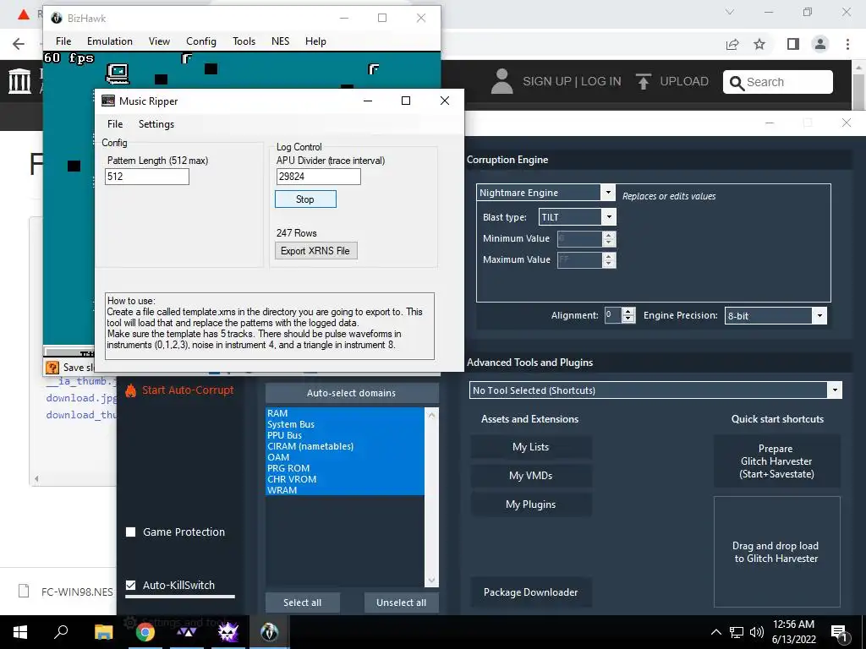Open the Emulation menu in BizHawk

pyautogui.click(x=109, y=41)
